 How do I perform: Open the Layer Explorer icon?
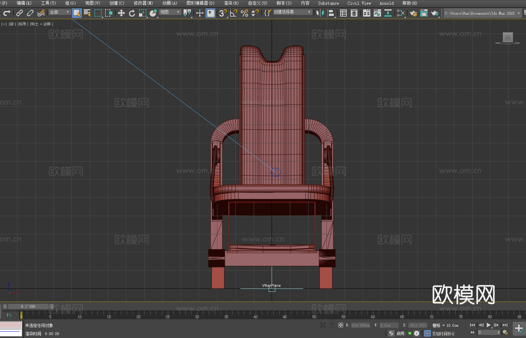[354, 13]
